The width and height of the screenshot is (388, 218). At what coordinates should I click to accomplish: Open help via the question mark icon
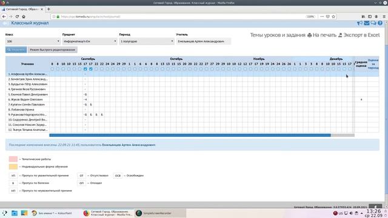[x=380, y=23]
